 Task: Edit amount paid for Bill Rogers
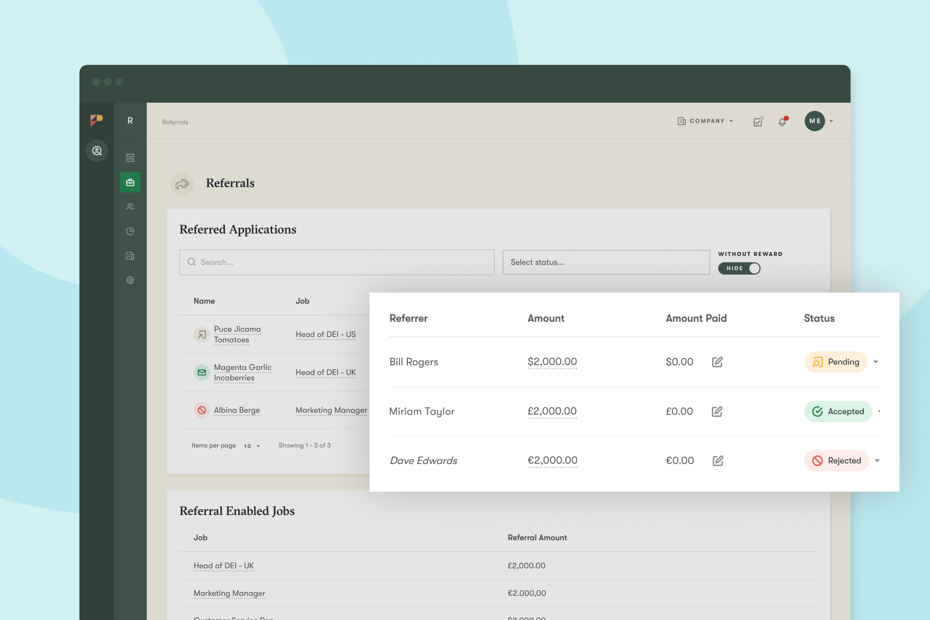click(717, 362)
